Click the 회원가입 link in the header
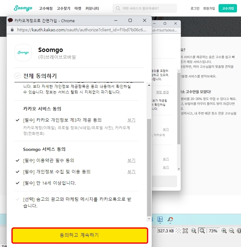Image resolution: width=241 pixels, height=247 pixels. click(209, 8)
